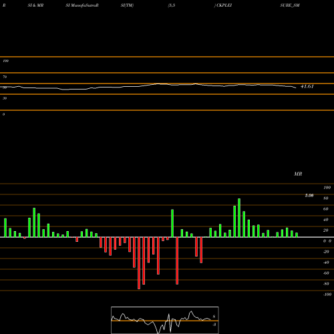Click the RSI axis label 100
This screenshot has height=334, width=334.
coord(6,61)
